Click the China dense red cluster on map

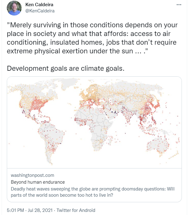(147, 108)
